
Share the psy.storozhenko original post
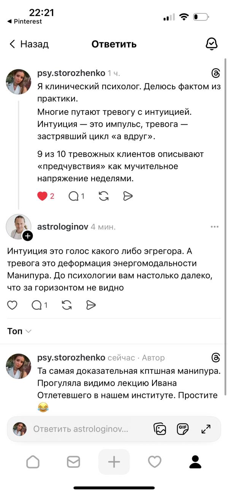click(128, 196)
